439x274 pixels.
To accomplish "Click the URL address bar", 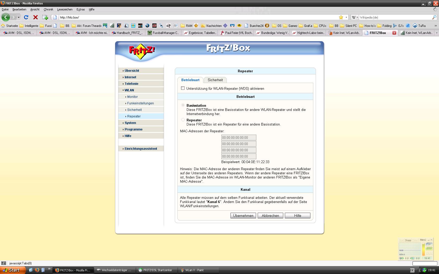I will click(199, 17).
